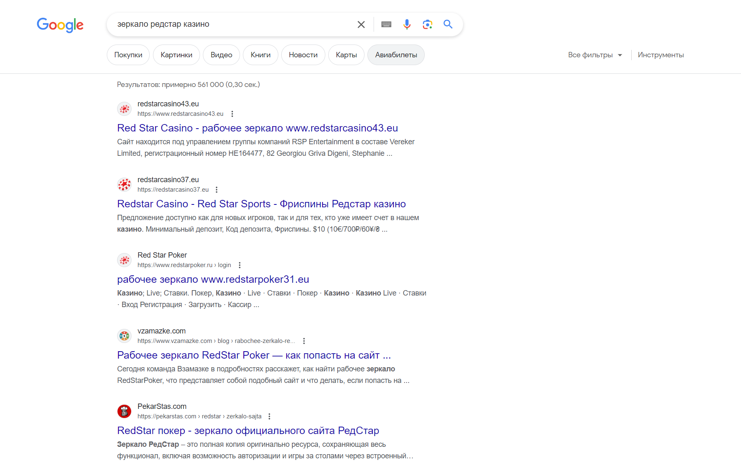Open Инструменты search tools
Image resolution: width=741 pixels, height=467 pixels.
[661, 55]
